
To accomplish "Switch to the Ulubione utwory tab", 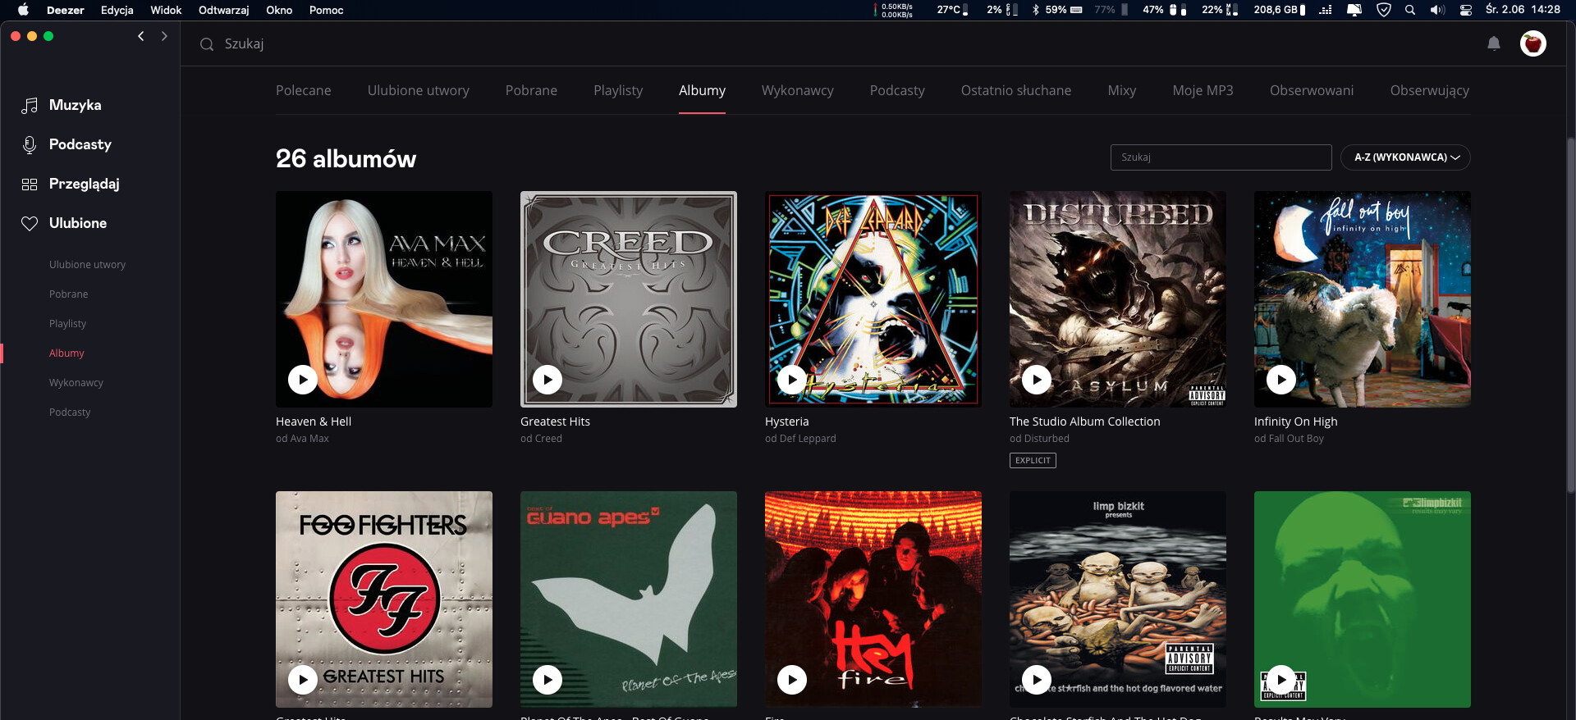I will [x=419, y=90].
